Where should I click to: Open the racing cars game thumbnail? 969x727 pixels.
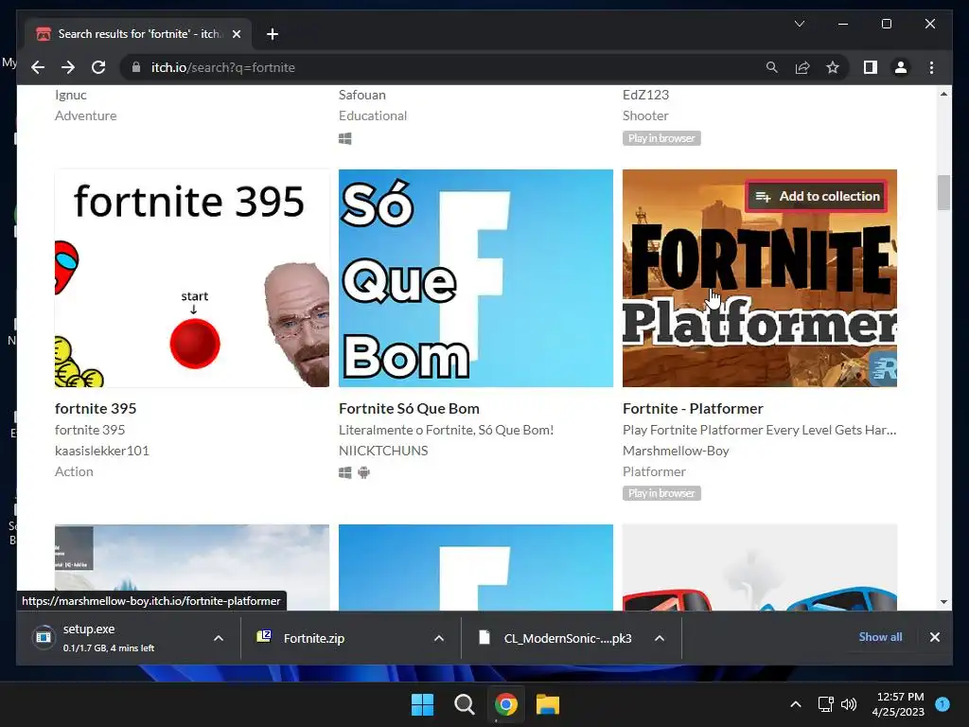pyautogui.click(x=760, y=568)
